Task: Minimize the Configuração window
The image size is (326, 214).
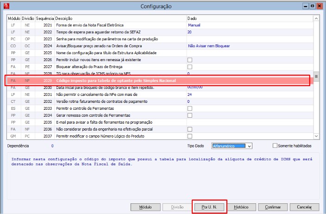Action: [305, 6]
